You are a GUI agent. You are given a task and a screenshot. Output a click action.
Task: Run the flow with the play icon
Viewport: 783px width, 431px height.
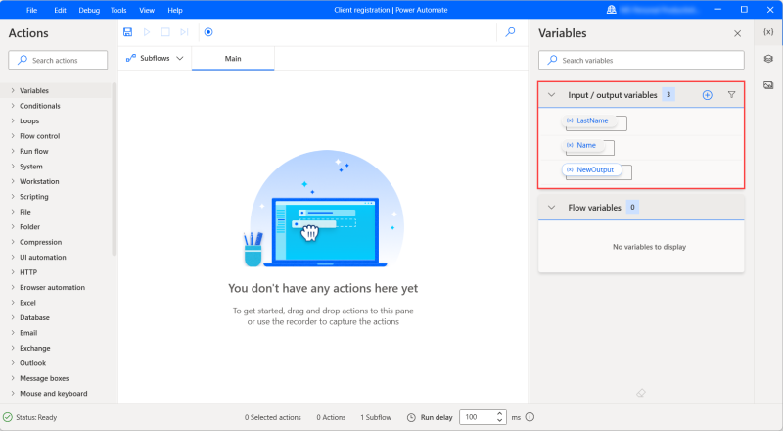click(x=147, y=32)
